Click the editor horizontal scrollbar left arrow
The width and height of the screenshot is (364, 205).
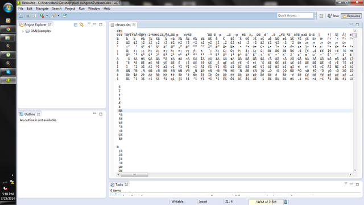[x=118, y=175]
